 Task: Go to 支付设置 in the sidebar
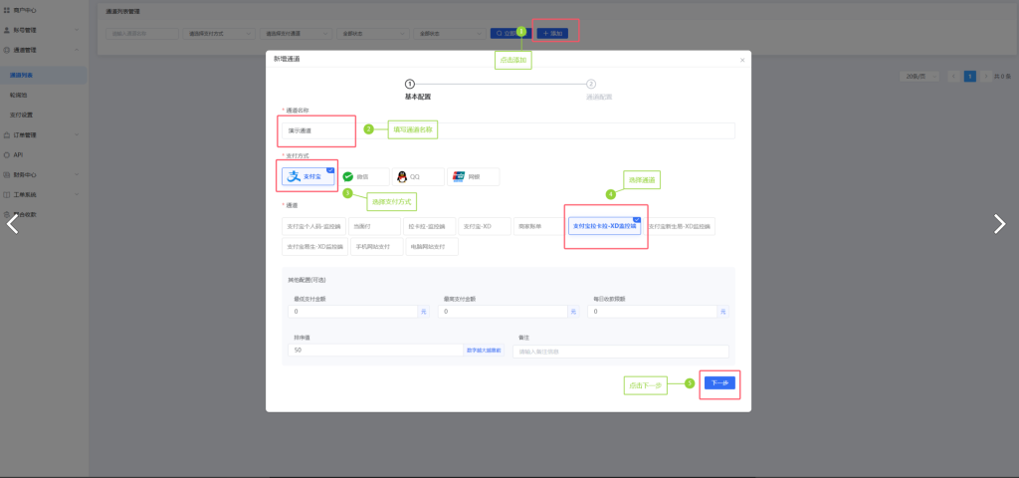click(22, 115)
